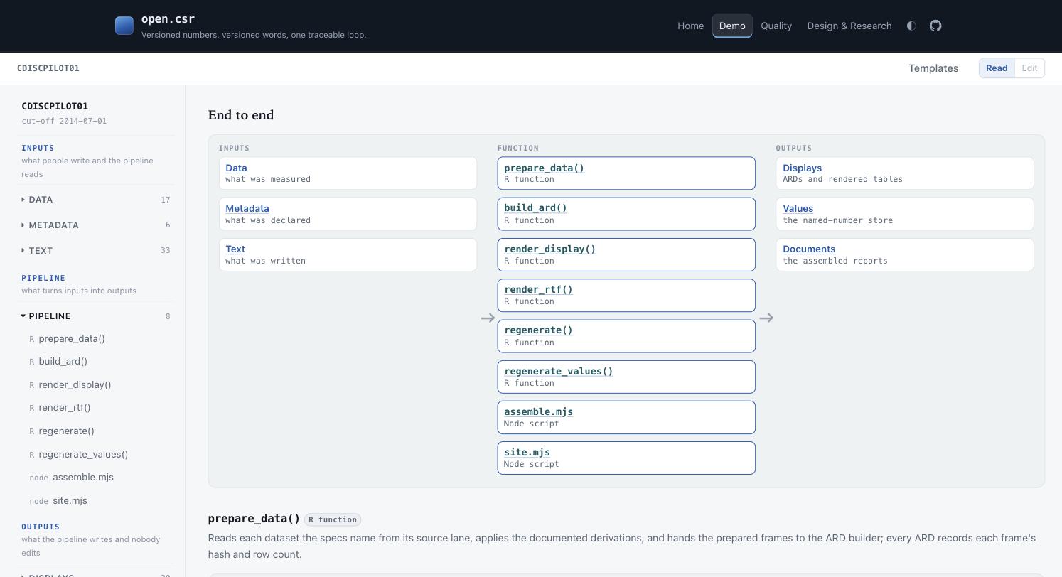Viewport: 1062px width, 577px height.
Task: Click regenerate() function card in diagram
Action: coord(626,336)
